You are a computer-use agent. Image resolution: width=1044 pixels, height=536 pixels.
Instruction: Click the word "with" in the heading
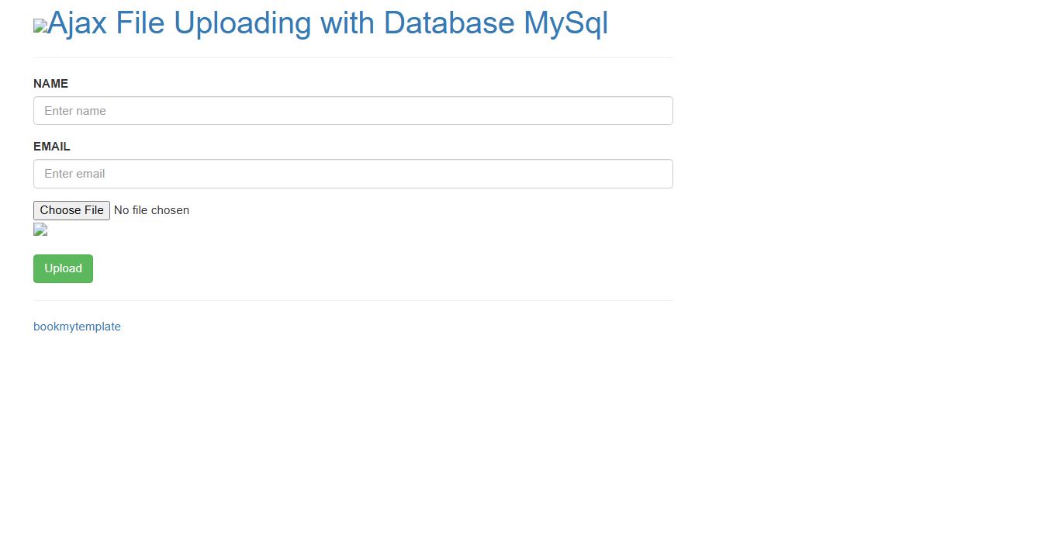347,23
